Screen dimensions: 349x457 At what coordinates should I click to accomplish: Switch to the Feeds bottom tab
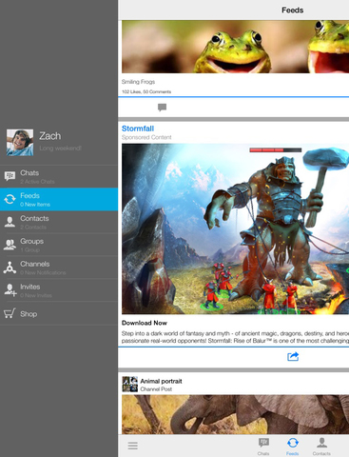292,447
